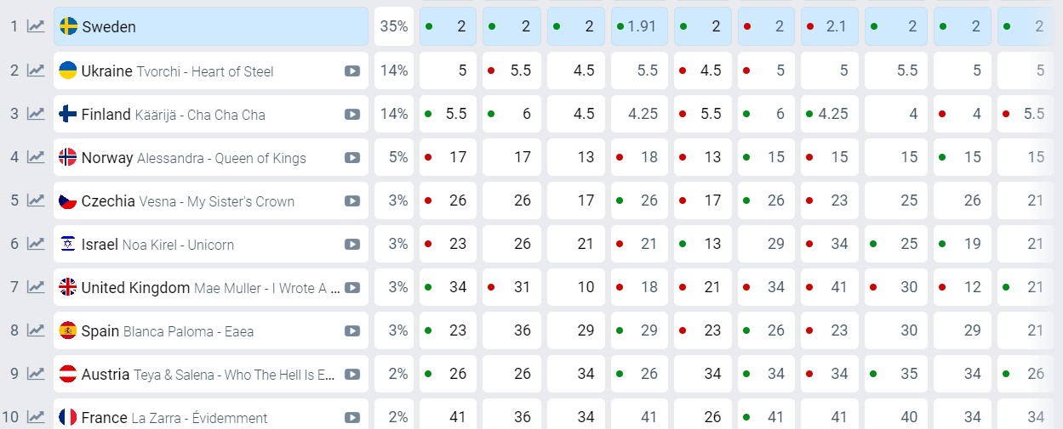
Task: Play Israel's Unicorn video
Action: [351, 245]
